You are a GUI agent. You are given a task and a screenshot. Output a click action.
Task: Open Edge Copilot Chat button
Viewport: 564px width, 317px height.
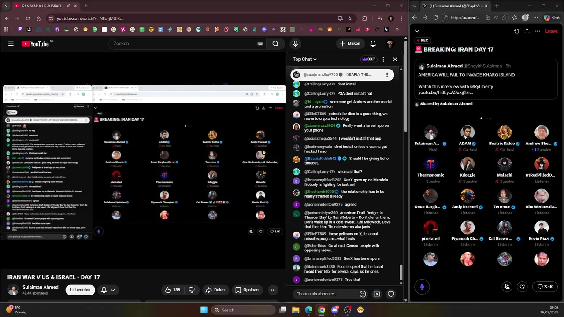point(551,18)
